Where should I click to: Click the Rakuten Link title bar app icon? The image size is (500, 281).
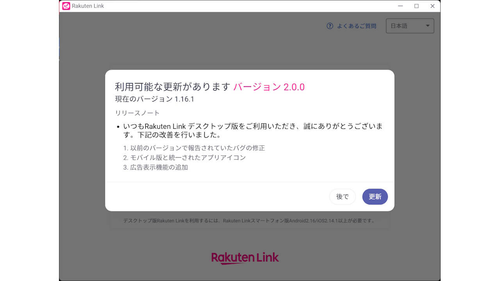click(x=66, y=6)
